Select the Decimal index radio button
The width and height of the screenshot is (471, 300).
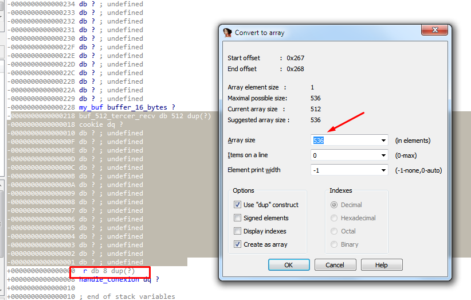click(334, 205)
